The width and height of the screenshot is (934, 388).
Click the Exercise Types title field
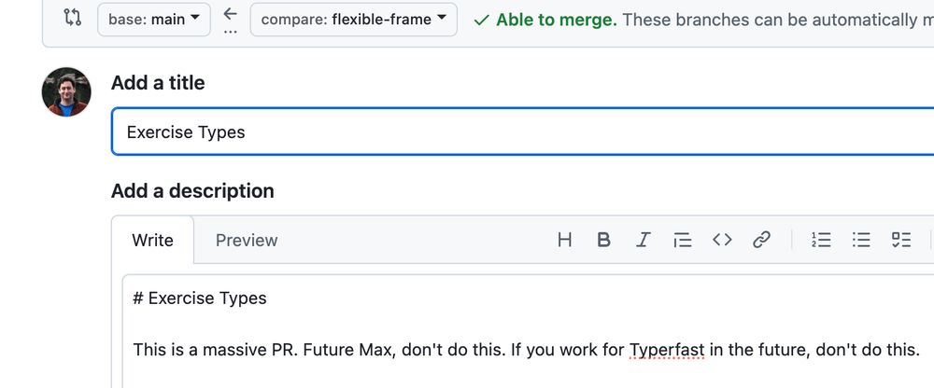click(522, 132)
